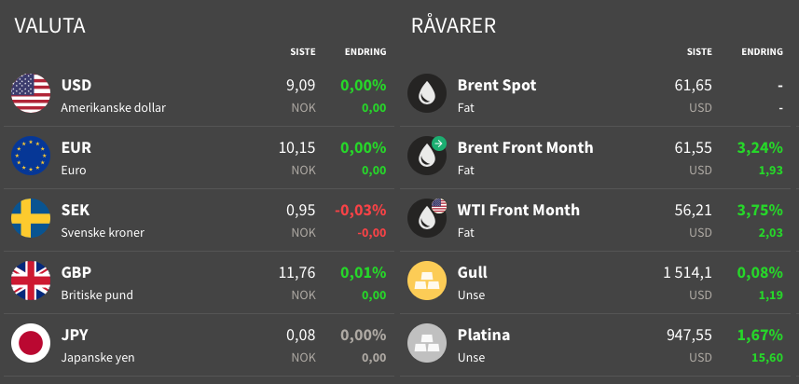Click WTI Front Month 3,75% change value
The width and height of the screenshot is (799, 384).
[x=759, y=210]
